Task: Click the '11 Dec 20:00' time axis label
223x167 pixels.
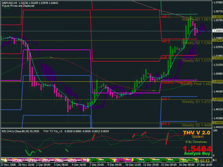Action: pos(151,165)
